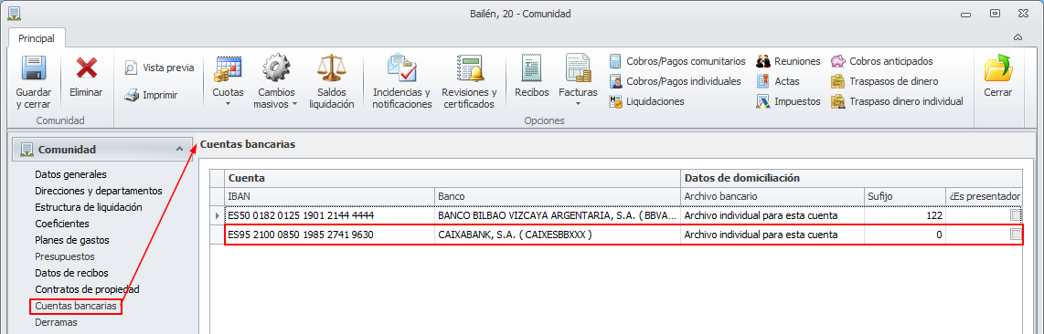Collapse the Comunidad sidebar panel chevron
1044x334 pixels.
click(179, 150)
